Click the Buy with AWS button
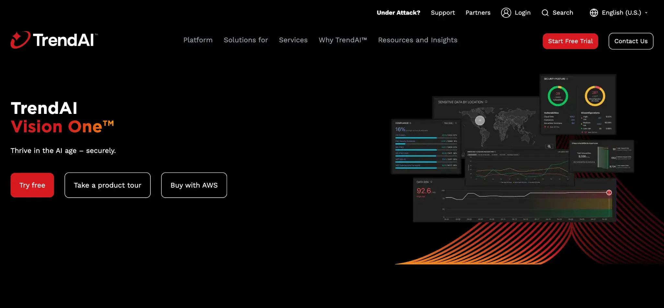The width and height of the screenshot is (664, 308). 194,185
